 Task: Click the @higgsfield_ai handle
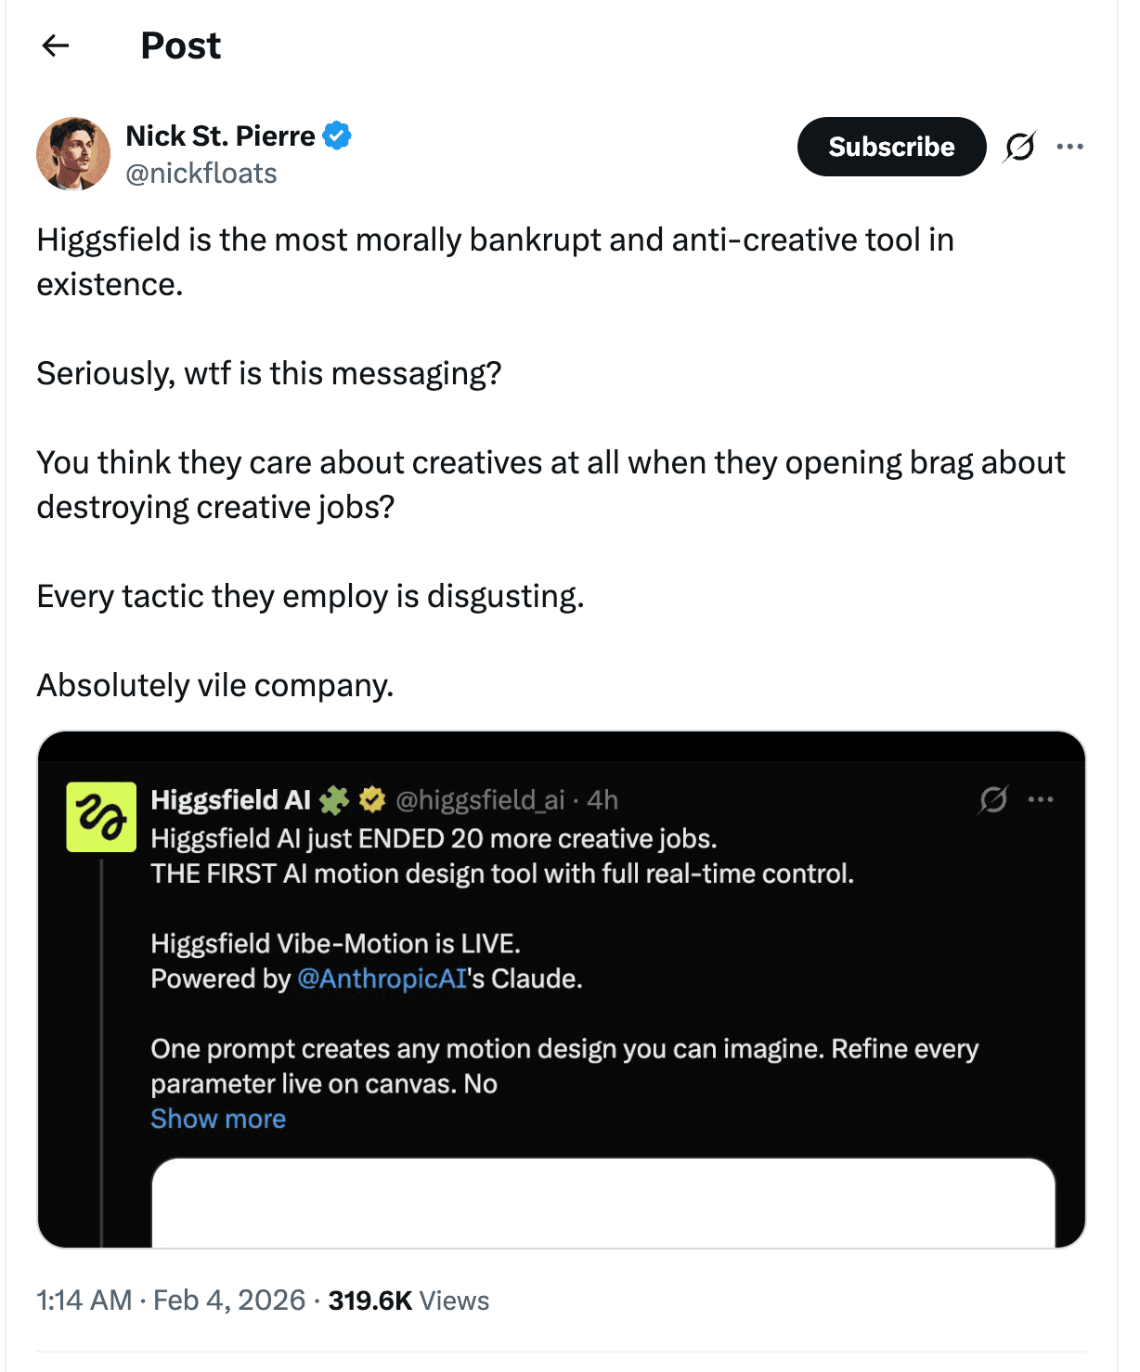480,799
